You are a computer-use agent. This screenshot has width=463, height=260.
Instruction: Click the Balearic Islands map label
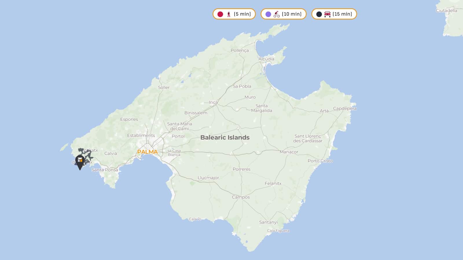[x=225, y=137]
